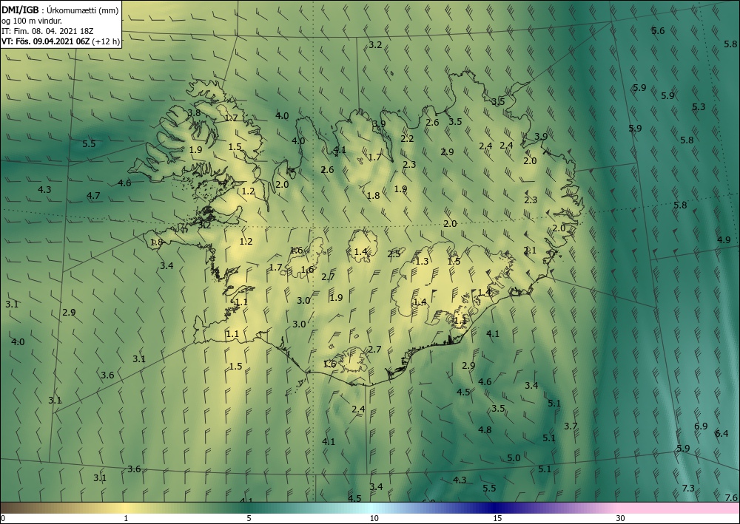Select the '5' tick label on the color scale
Viewport: 740px width, 524px height.
click(249, 519)
